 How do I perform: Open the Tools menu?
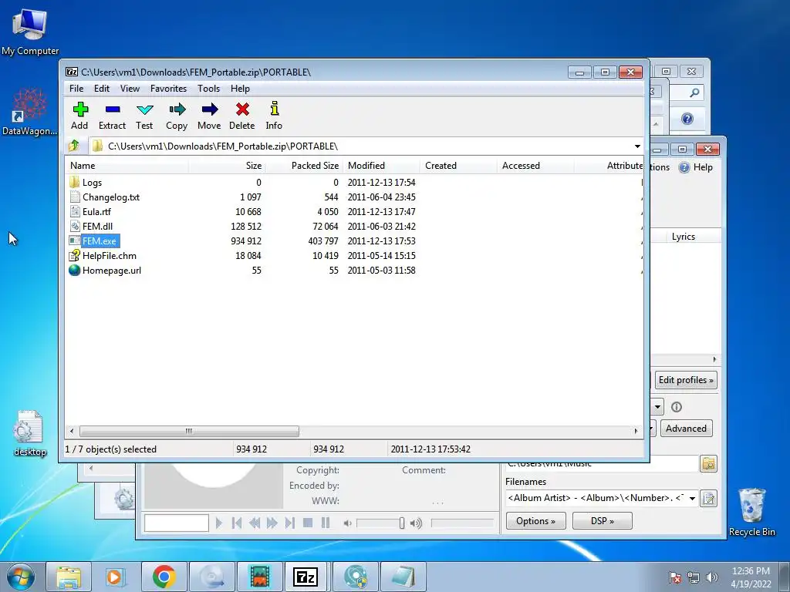pyautogui.click(x=208, y=89)
